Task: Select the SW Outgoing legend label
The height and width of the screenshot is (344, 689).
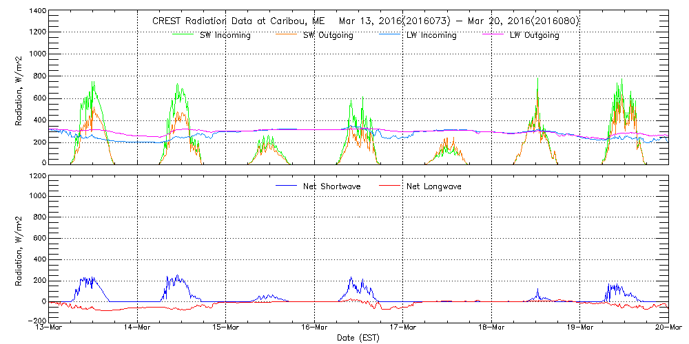Action: (328, 36)
